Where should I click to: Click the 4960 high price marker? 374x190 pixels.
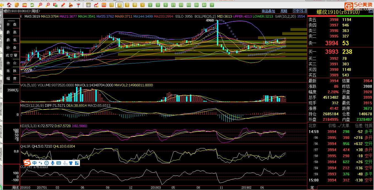tap(210, 21)
